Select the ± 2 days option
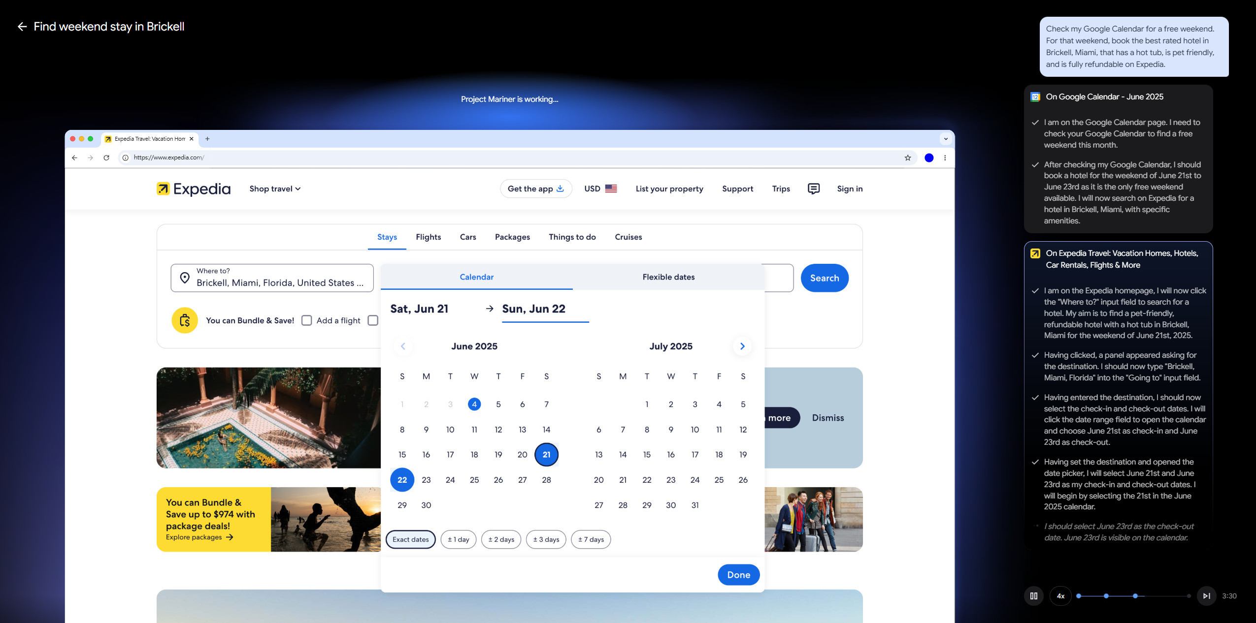 (x=501, y=539)
